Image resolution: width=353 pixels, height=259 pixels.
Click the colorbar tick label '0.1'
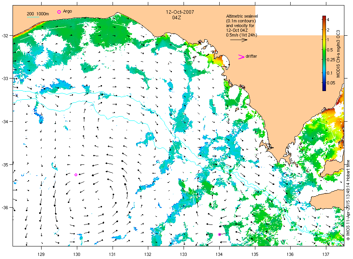(x=329, y=73)
